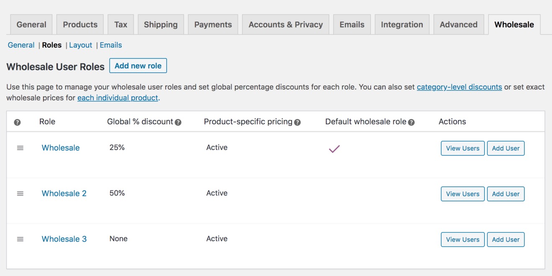Click the None discount value for Wholesale 3
This screenshot has height=276, width=552.
118,239
